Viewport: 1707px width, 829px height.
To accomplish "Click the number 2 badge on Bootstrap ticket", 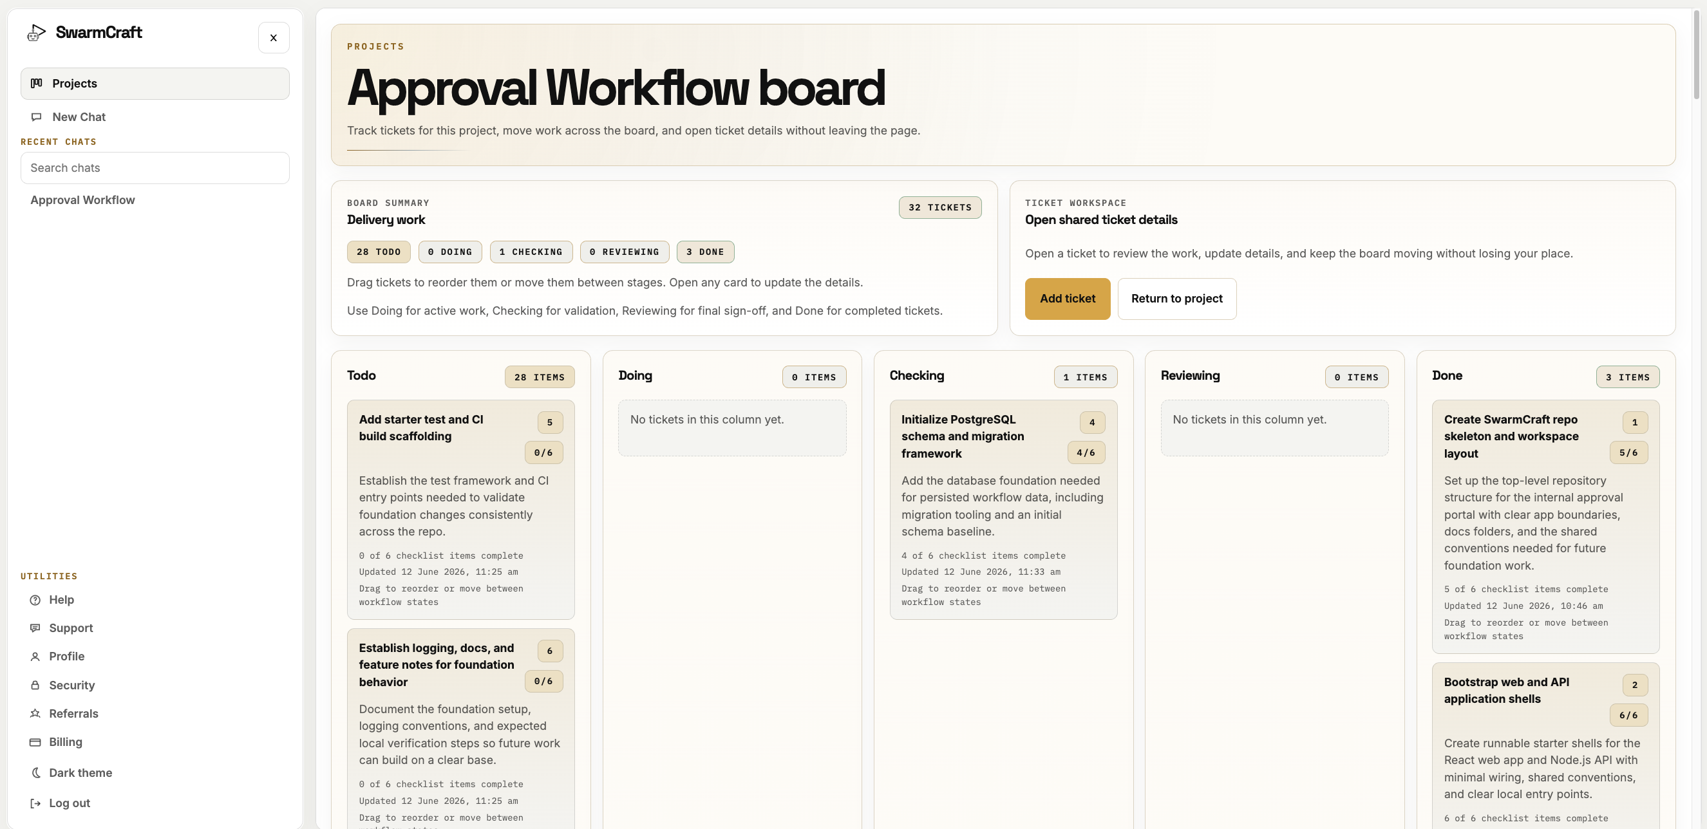I will point(1635,685).
